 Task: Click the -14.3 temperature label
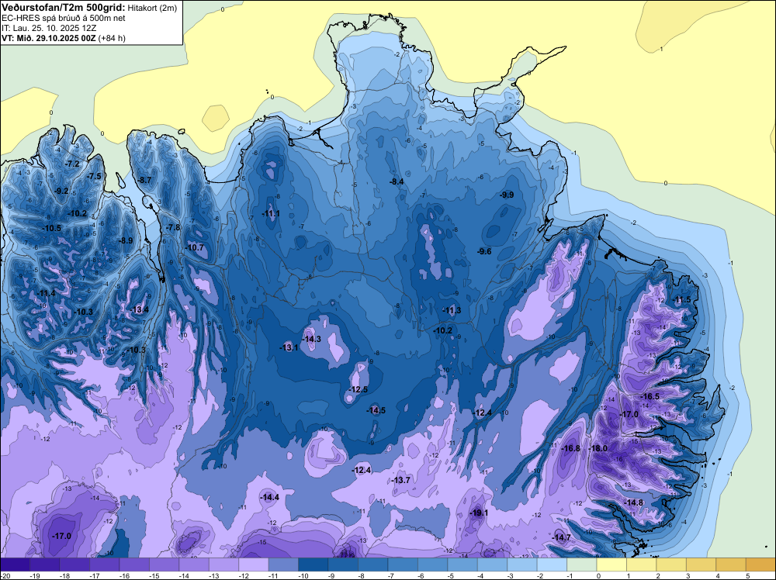tap(312, 339)
